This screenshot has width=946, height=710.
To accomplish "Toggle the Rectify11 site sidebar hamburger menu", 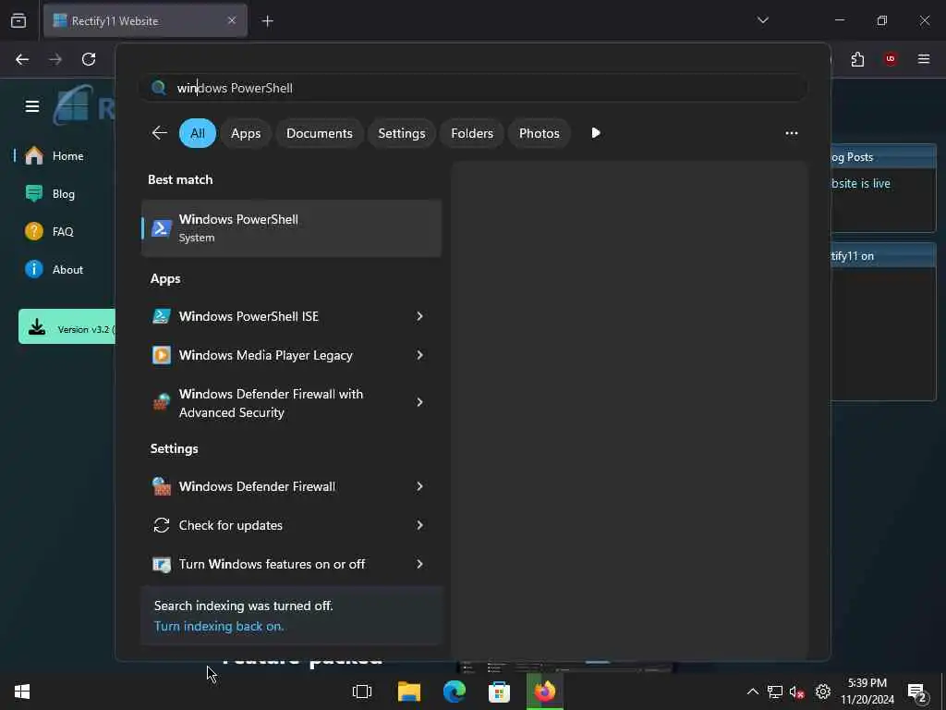I will point(32,106).
